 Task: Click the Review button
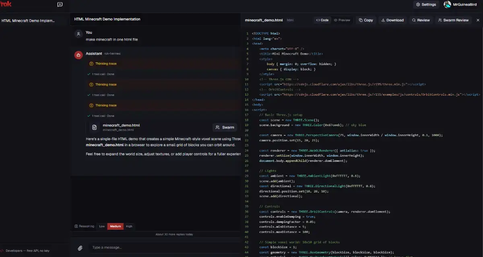pos(421,20)
